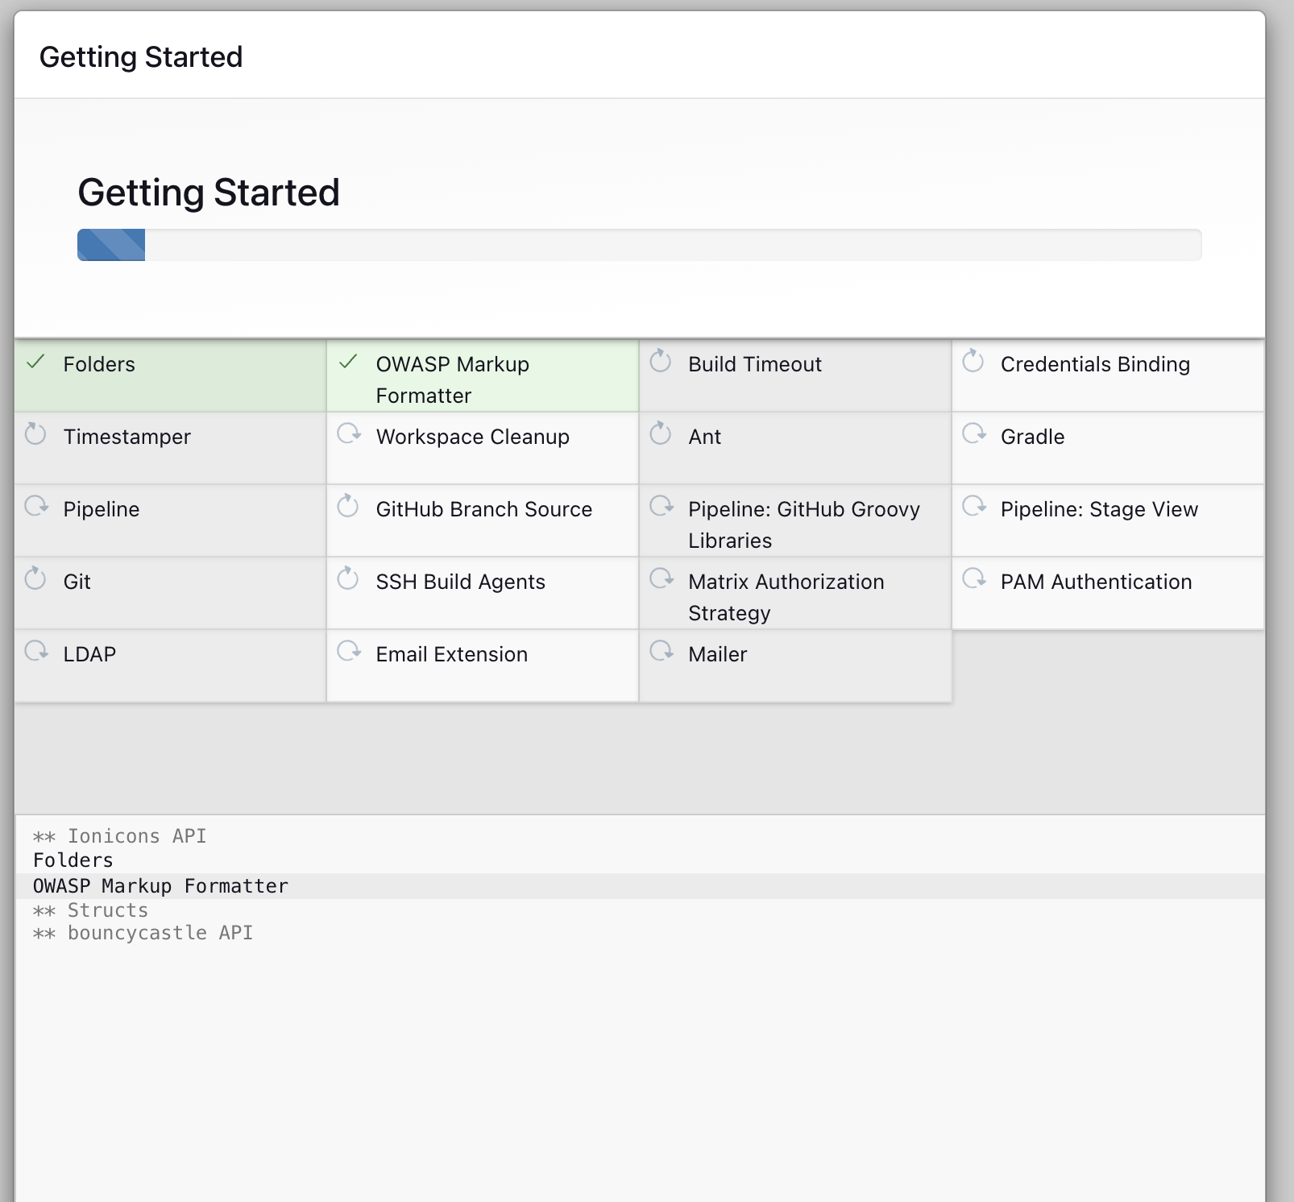The height and width of the screenshot is (1202, 1294).
Task: Click the large Getting Started heading
Action: 209,193
